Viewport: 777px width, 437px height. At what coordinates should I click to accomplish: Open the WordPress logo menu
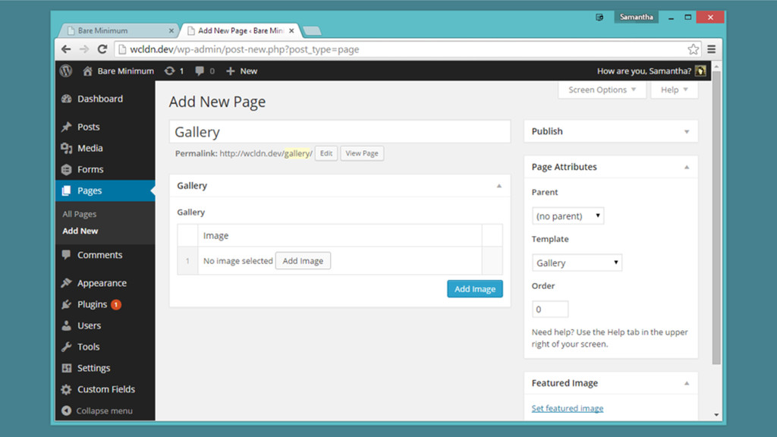tap(66, 71)
